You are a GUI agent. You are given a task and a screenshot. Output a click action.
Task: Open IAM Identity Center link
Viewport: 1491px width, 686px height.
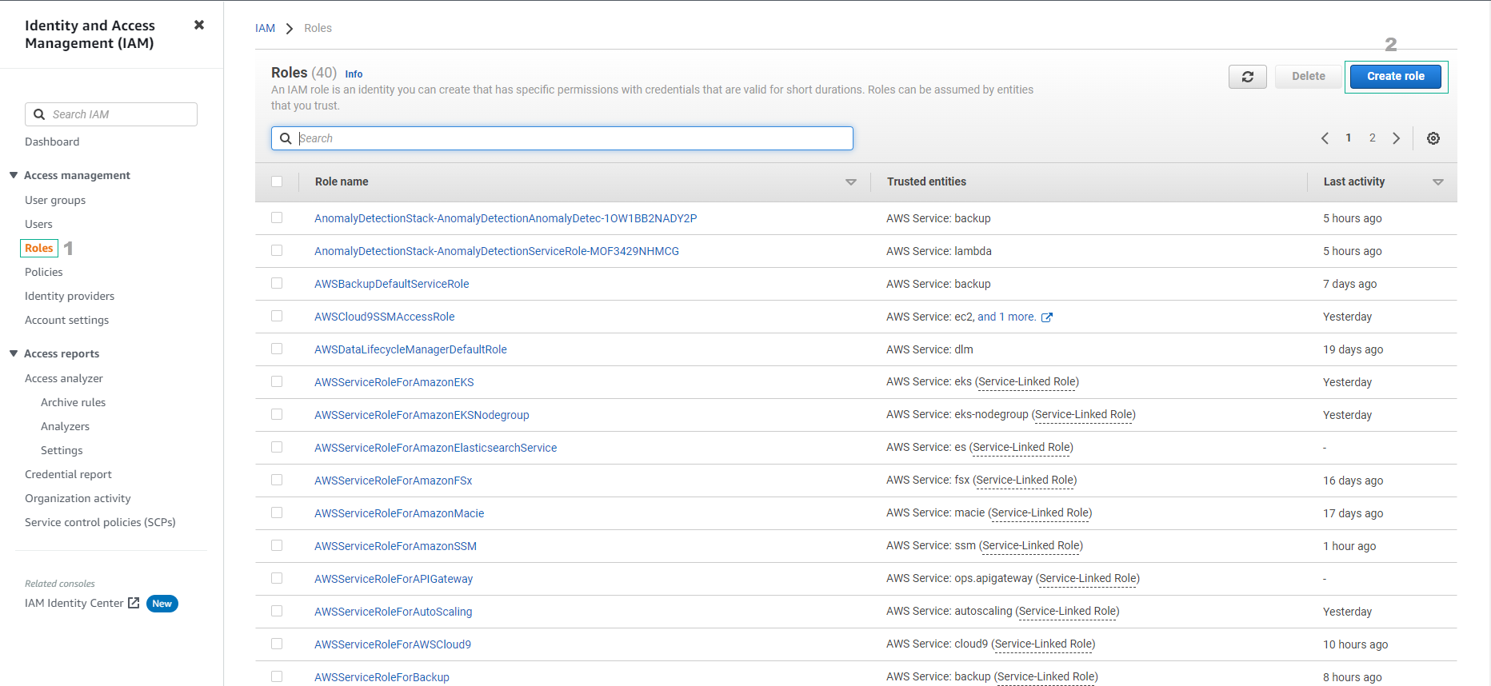point(74,603)
